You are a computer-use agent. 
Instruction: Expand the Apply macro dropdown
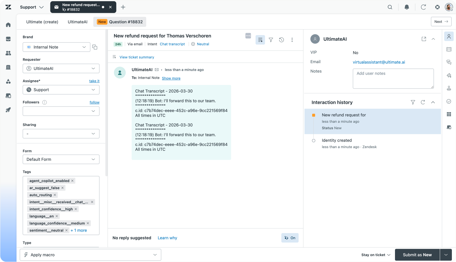click(x=90, y=255)
